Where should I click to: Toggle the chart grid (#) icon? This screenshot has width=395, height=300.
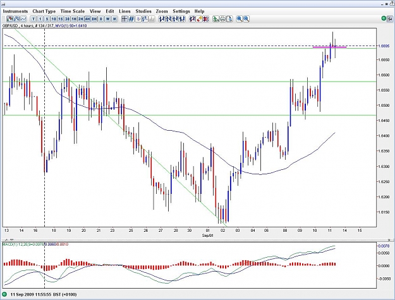coord(131,19)
